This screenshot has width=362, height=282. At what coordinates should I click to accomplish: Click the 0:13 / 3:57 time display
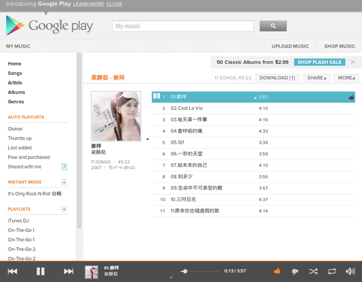pos(235,271)
